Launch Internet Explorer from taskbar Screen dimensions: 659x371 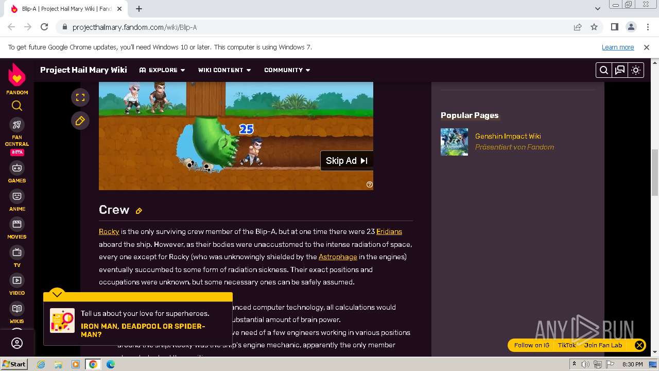[x=41, y=364]
